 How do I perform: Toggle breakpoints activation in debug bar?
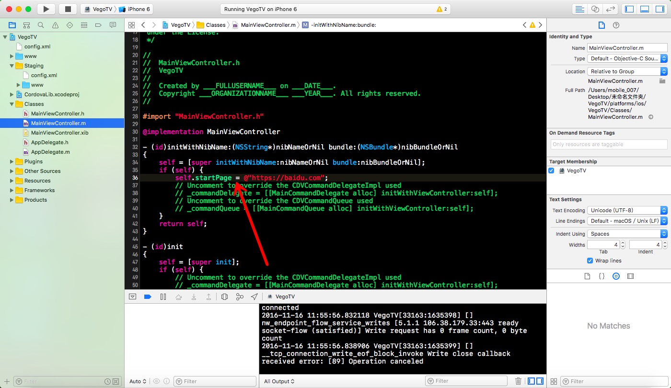(148, 297)
